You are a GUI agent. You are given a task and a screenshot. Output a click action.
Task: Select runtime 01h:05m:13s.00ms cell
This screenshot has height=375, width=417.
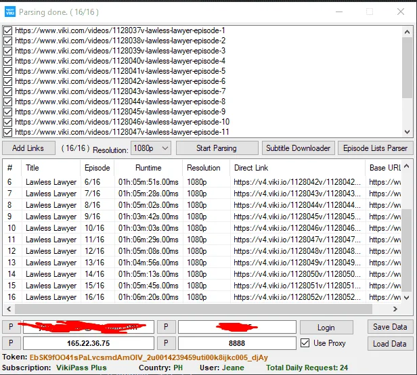pyautogui.click(x=148, y=274)
